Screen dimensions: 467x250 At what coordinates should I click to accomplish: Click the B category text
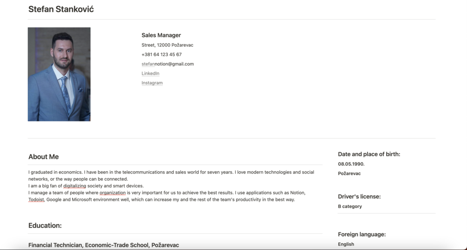[x=350, y=206]
